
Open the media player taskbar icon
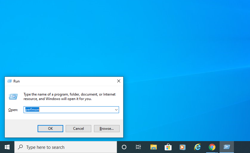(x=183, y=147)
